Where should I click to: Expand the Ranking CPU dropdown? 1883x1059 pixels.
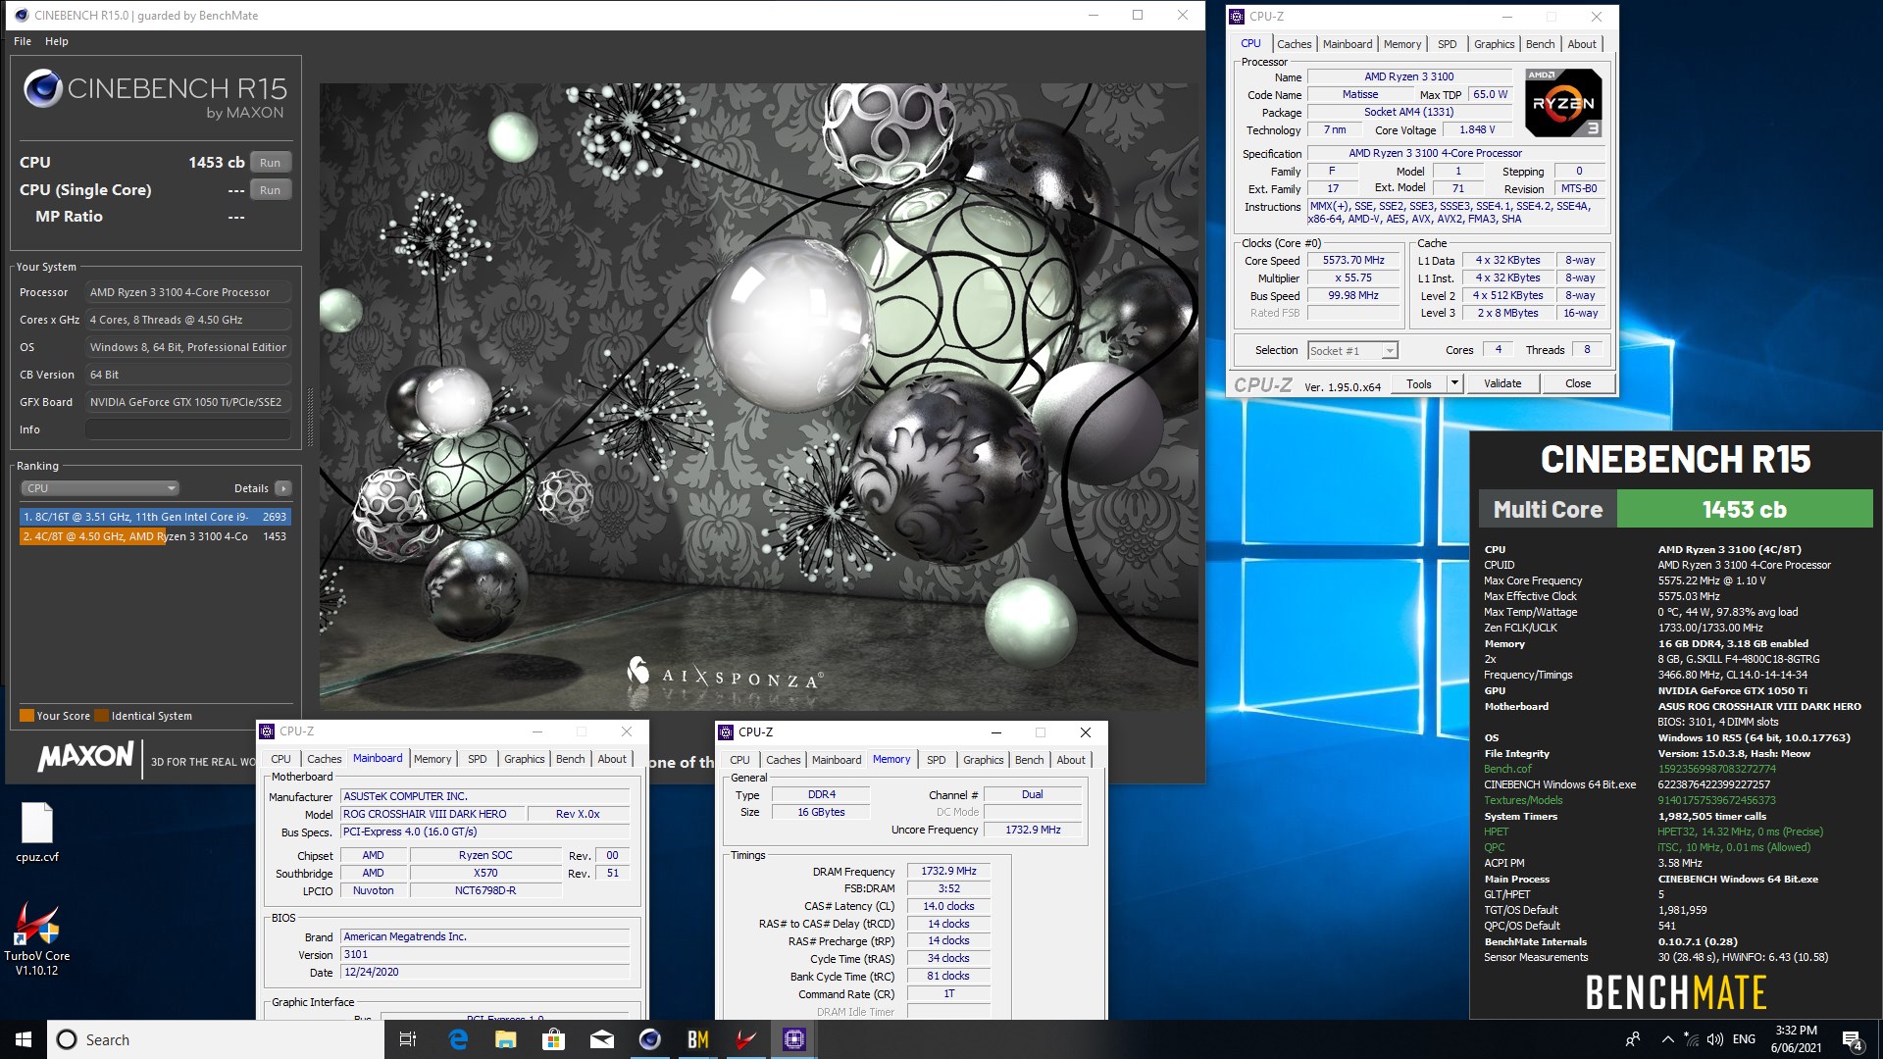pyautogui.click(x=99, y=488)
